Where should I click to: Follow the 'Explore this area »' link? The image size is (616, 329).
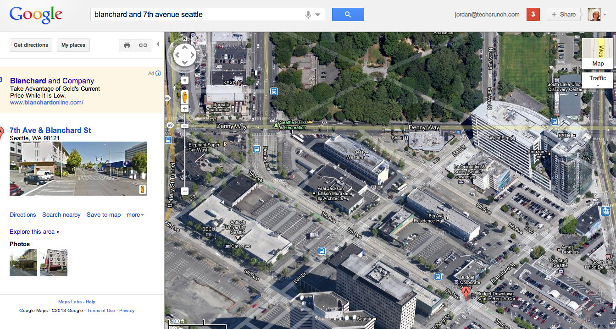pyautogui.click(x=34, y=231)
